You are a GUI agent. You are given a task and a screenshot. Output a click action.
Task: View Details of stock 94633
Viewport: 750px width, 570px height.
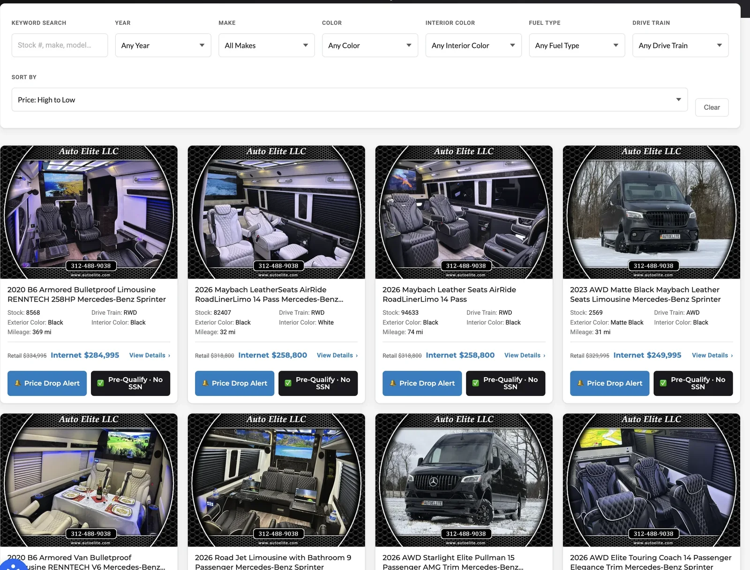[525, 356]
